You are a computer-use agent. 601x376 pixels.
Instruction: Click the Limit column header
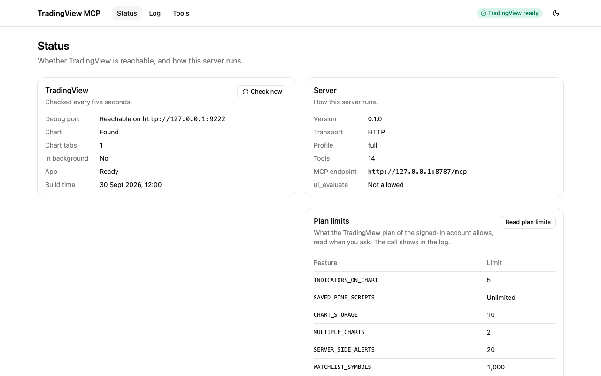494,263
